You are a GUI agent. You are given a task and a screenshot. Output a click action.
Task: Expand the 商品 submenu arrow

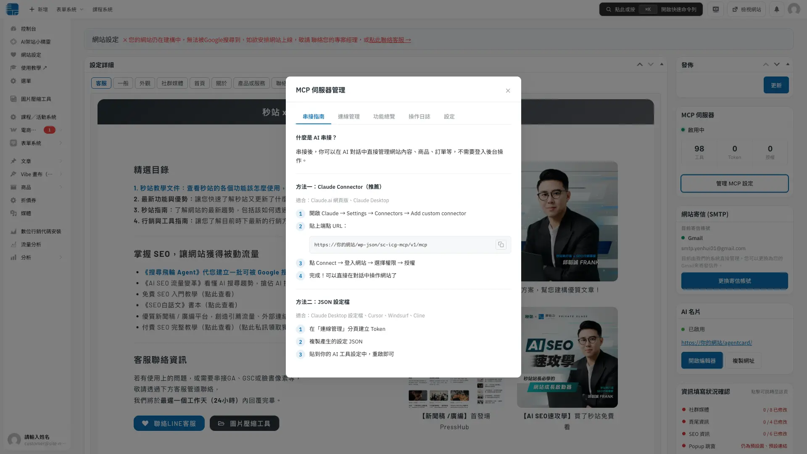[x=61, y=187]
